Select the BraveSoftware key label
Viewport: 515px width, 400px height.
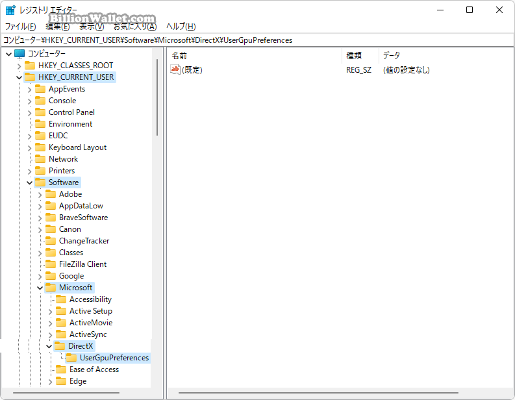(83, 218)
